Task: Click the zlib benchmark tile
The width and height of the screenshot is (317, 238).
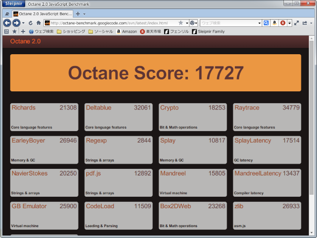Action: coord(267,216)
